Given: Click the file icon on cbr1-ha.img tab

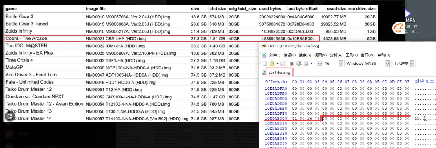Looking at the screenshot, I should tap(264, 72).
